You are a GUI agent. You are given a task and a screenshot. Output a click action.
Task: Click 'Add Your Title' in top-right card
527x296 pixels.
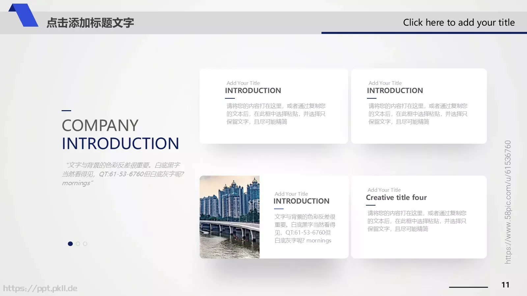[x=385, y=83]
